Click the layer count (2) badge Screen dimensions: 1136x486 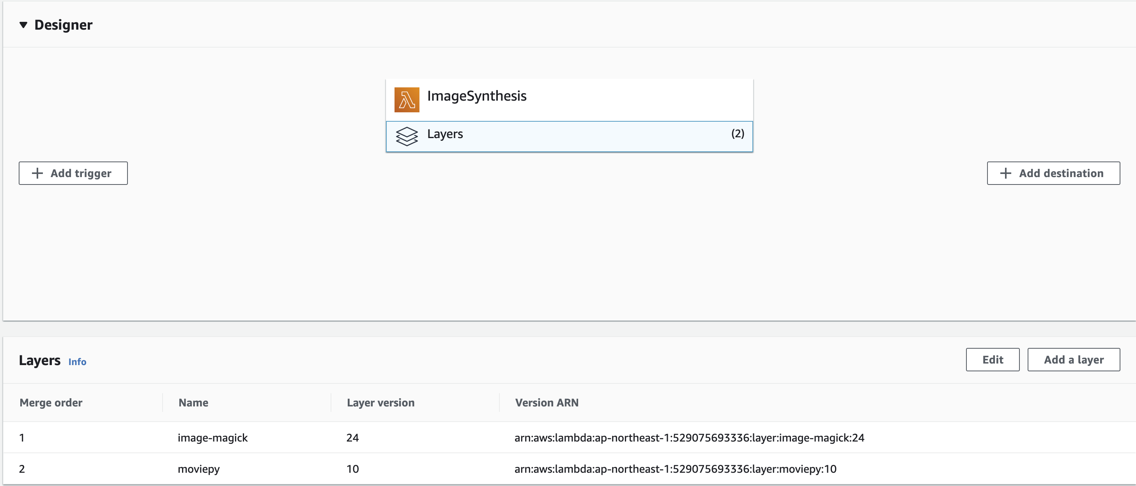(737, 133)
